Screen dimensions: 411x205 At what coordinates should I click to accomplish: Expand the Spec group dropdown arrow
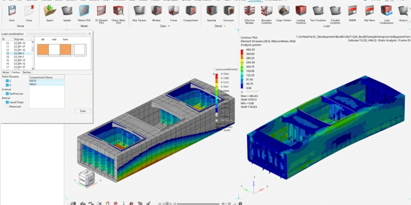click(169, 26)
